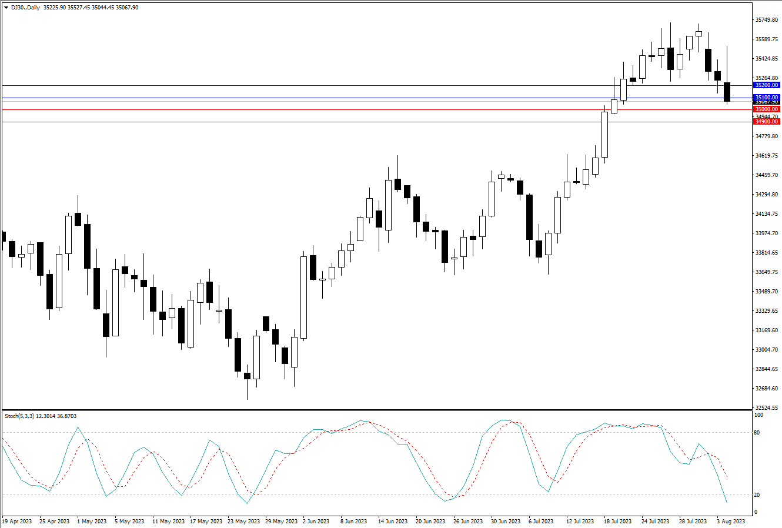The image size is (782, 528).
Task: Click the red 34900.00 price label
Action: [x=767, y=122]
